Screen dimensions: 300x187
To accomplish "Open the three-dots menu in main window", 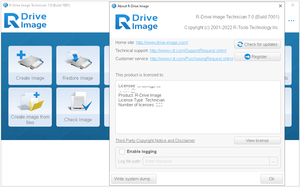I will click(x=291, y=21).
